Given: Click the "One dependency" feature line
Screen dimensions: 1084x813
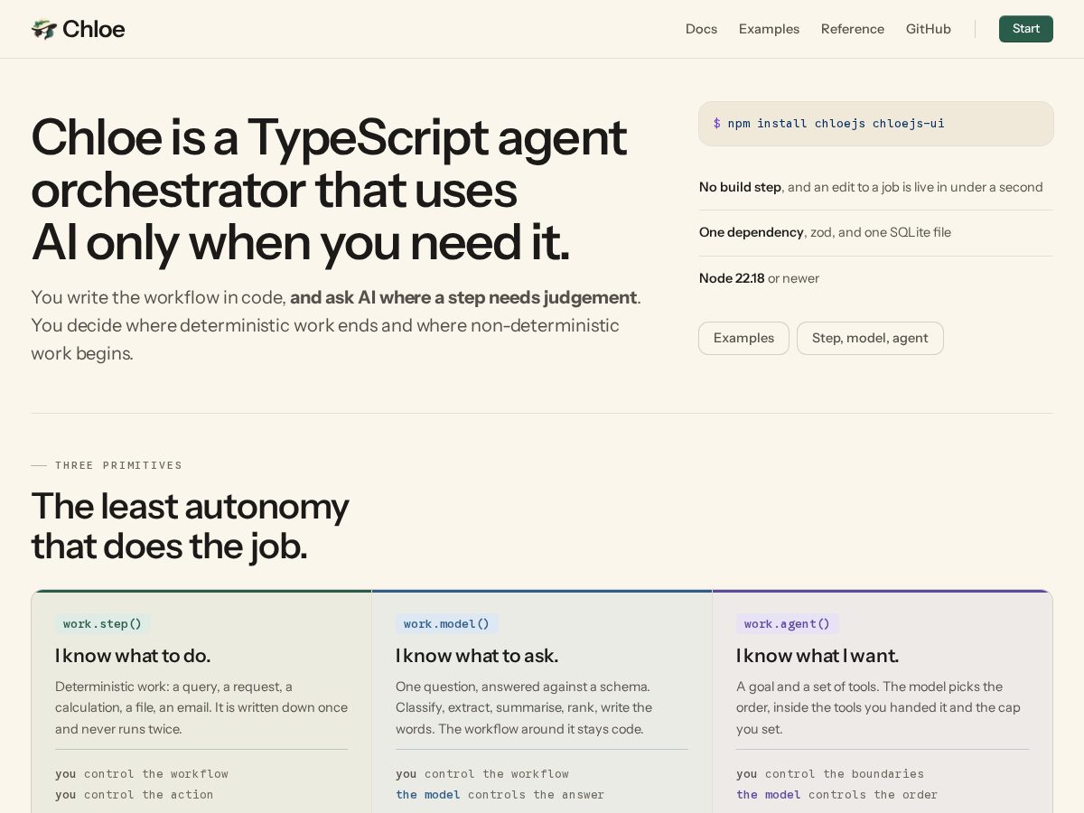Looking at the screenshot, I should tap(825, 232).
